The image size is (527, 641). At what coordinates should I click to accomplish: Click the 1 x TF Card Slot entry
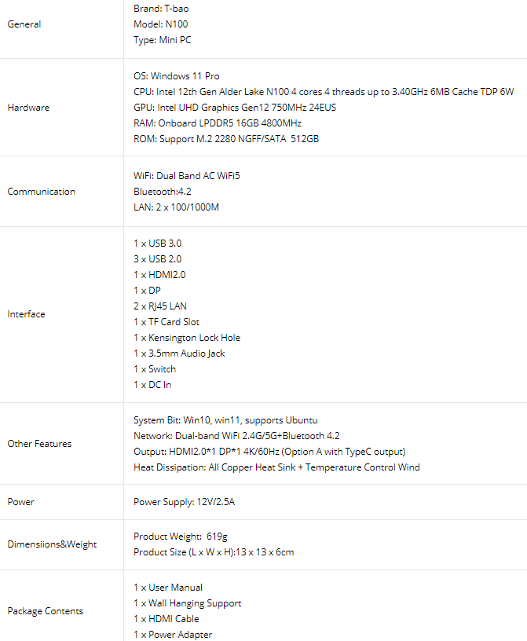(167, 322)
